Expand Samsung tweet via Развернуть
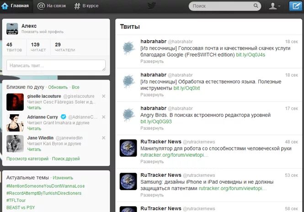304x212 pixels. point(152,195)
